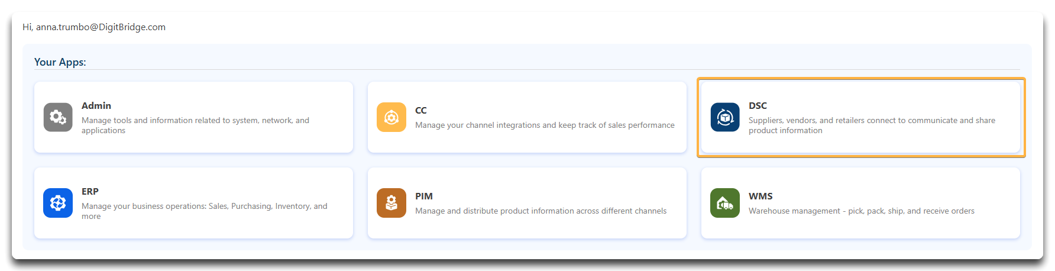The height and width of the screenshot is (271, 1055).
Task: Open the ERP app title
Action: coord(90,192)
